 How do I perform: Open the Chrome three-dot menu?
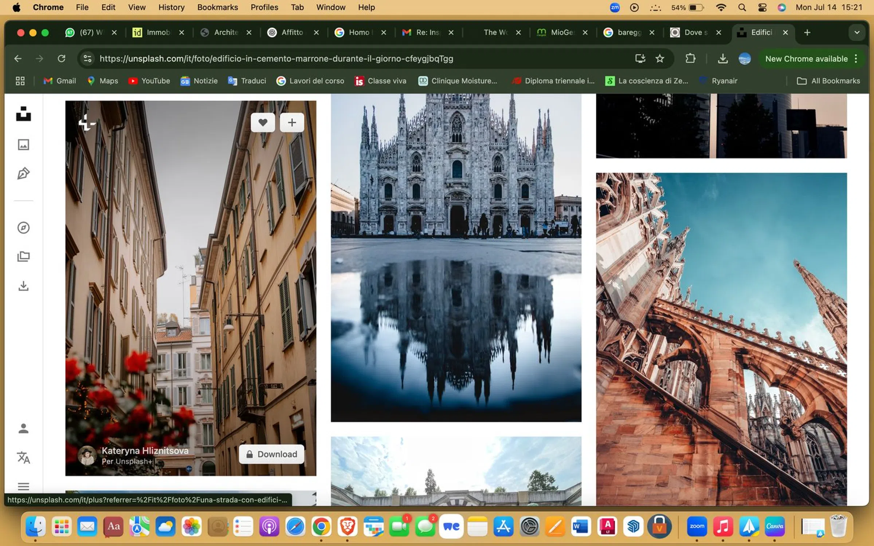click(x=856, y=59)
